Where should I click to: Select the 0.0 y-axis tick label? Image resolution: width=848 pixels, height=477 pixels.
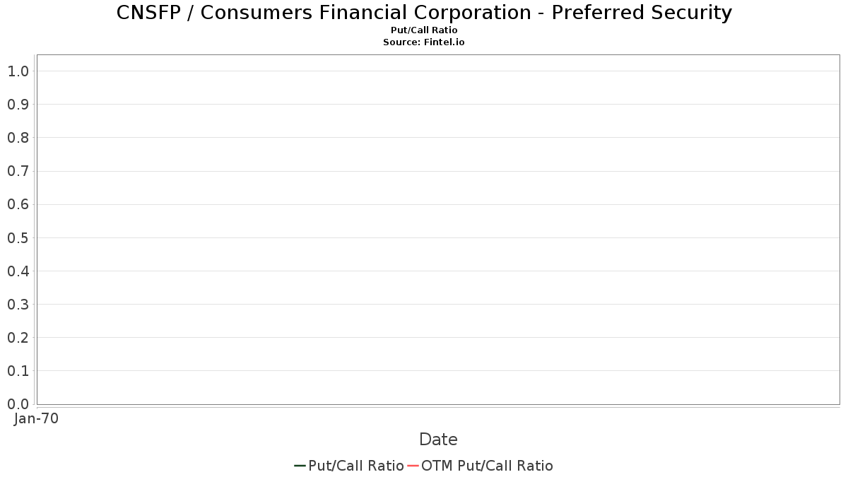point(18,404)
